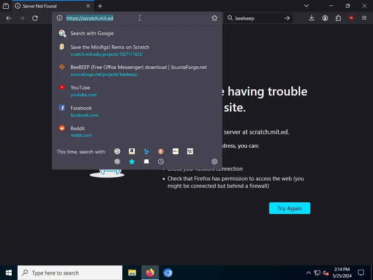Open File Explorer from the taskbar
Image resolution: width=373 pixels, height=280 pixels.
click(x=132, y=273)
